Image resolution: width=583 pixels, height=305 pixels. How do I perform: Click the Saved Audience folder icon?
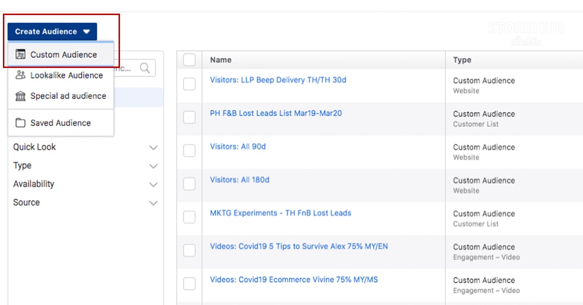pos(20,123)
